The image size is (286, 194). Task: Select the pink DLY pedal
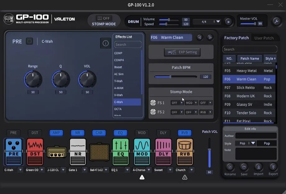coord(164,152)
